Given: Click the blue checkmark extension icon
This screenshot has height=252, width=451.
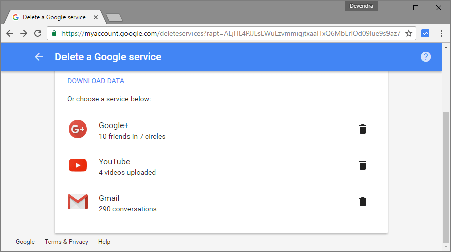Looking at the screenshot, I should (425, 34).
